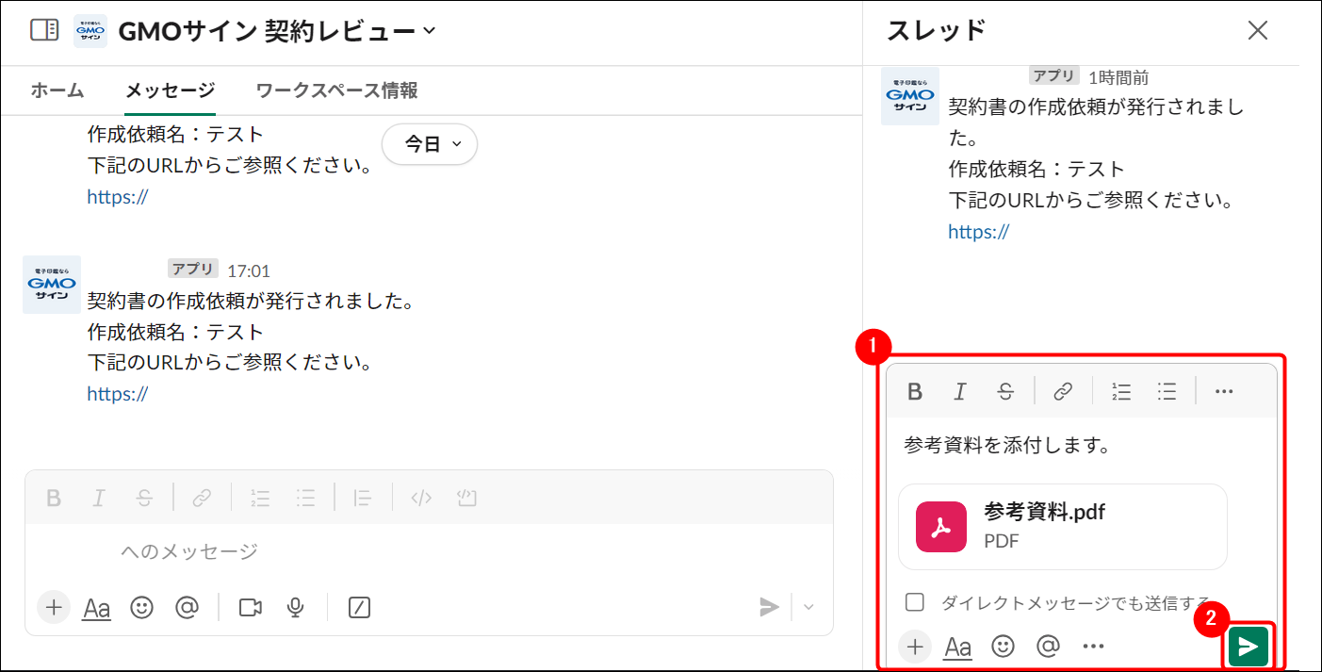Record an audio clip with the microphone icon
This screenshot has height=672, width=1322.
[295, 608]
